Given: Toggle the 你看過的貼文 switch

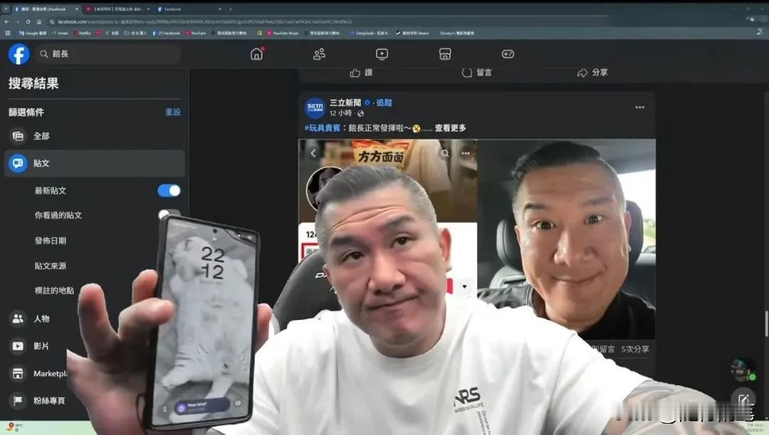Looking at the screenshot, I should pos(168,215).
